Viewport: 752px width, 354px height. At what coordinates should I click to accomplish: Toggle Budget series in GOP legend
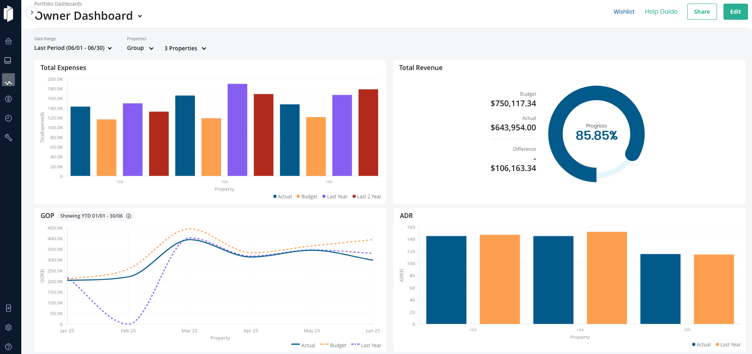(x=333, y=345)
